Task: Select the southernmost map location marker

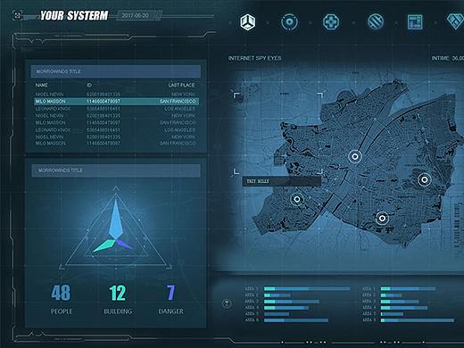Action: click(382, 219)
